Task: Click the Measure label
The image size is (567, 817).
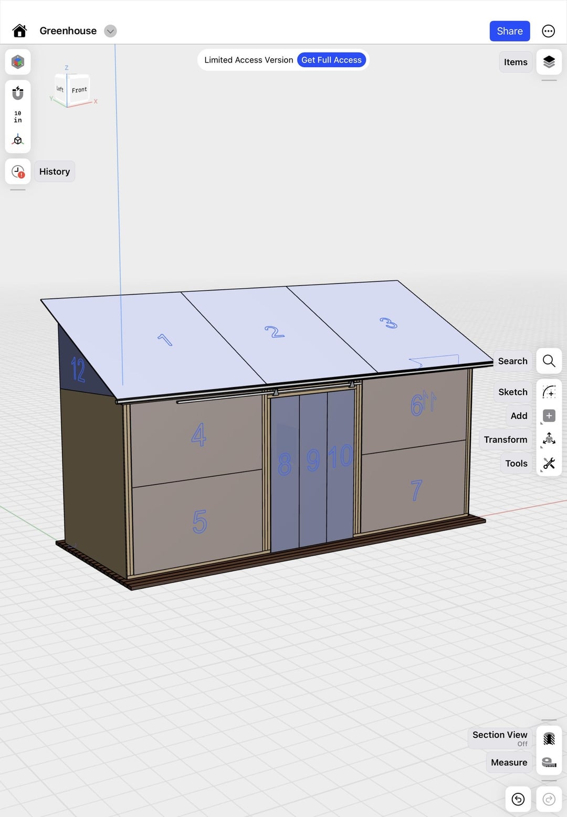Action: pyautogui.click(x=509, y=762)
